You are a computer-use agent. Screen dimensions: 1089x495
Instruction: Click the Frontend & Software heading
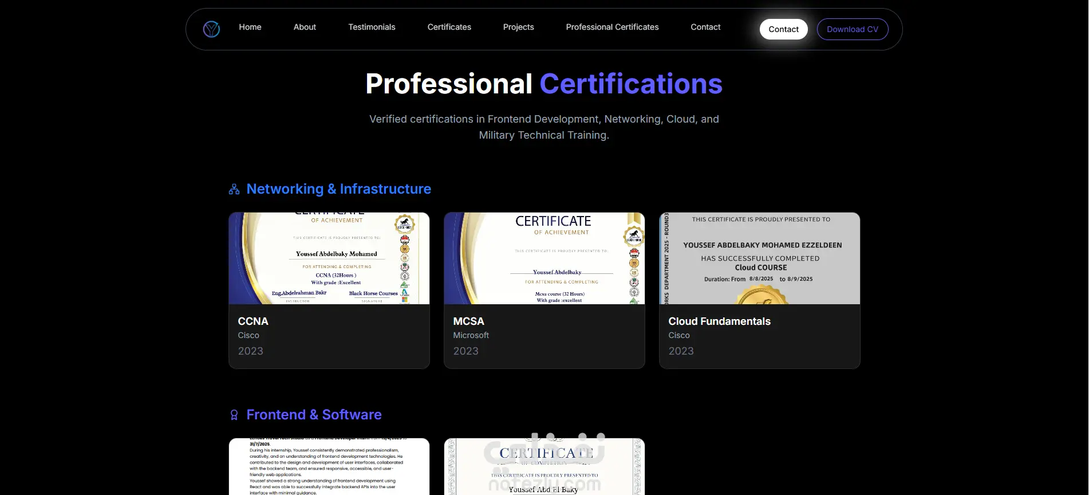click(314, 415)
